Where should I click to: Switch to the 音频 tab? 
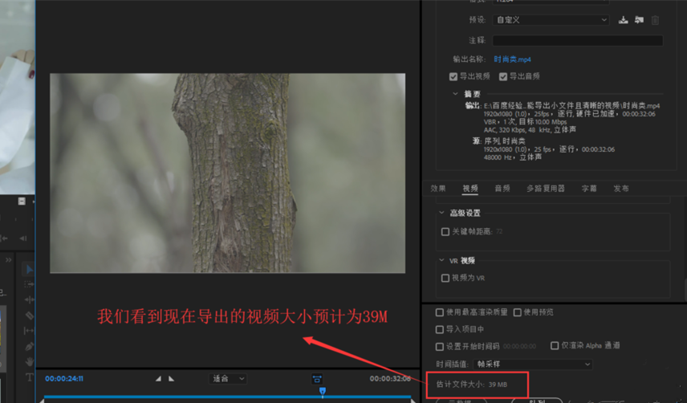point(502,189)
